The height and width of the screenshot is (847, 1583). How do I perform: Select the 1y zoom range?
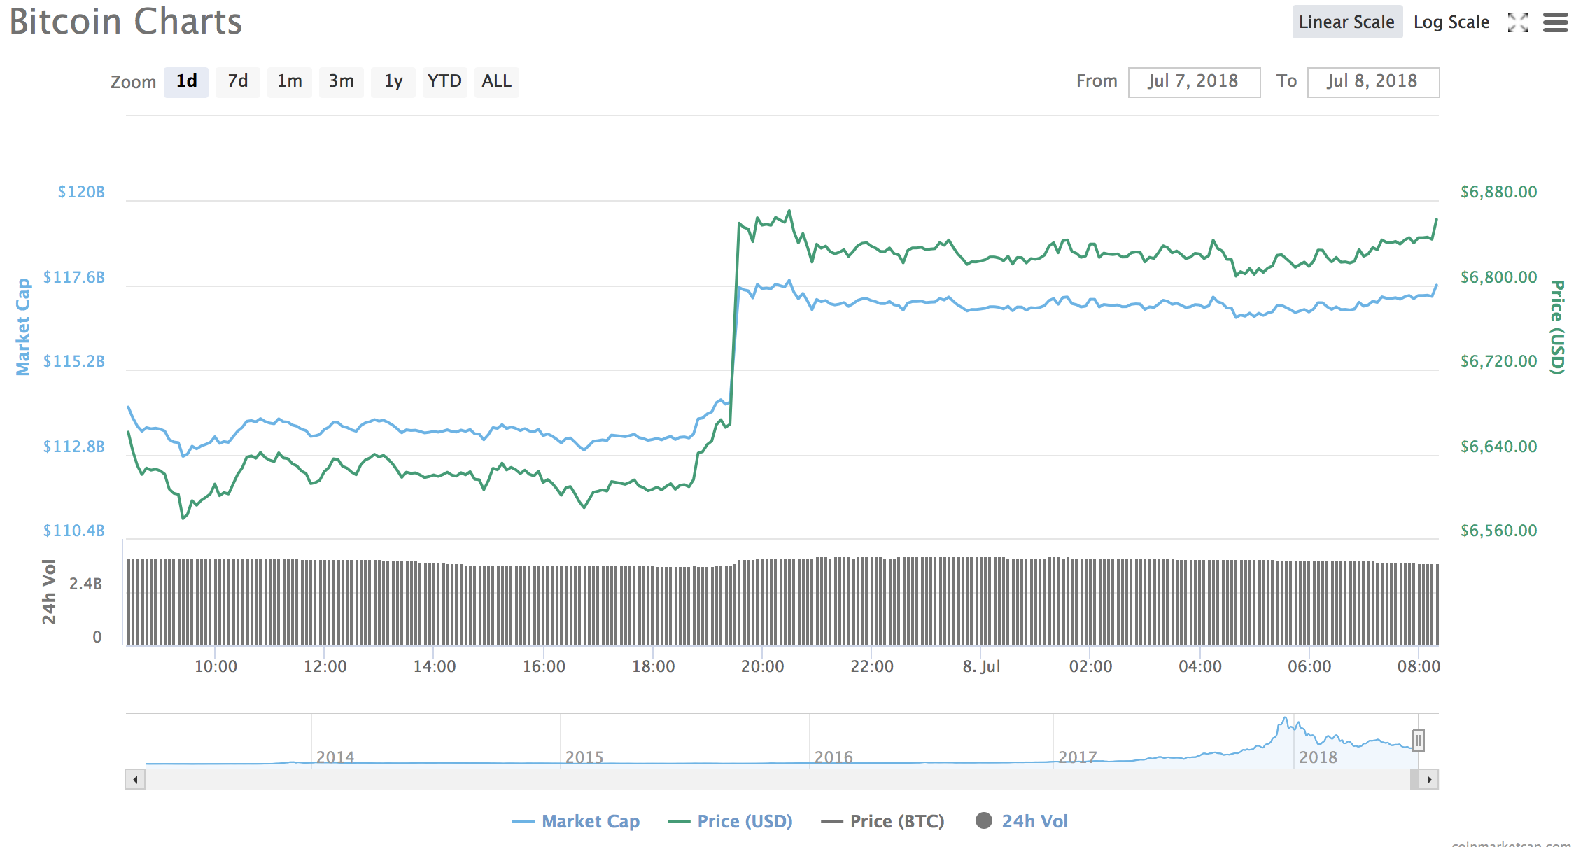pos(393,81)
